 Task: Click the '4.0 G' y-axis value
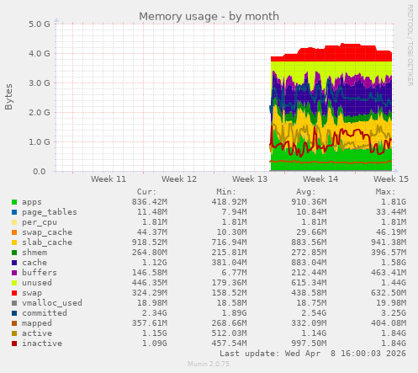pyautogui.click(x=40, y=54)
